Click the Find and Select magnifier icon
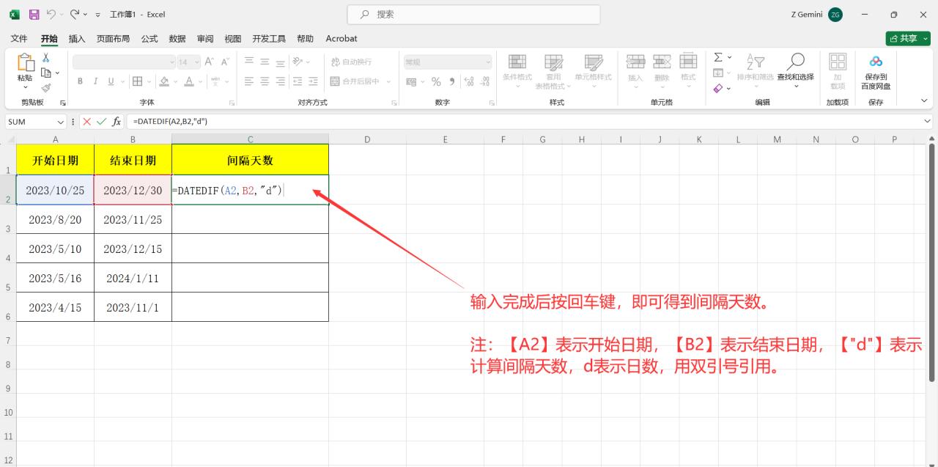The height and width of the screenshot is (467, 938). pyautogui.click(x=795, y=62)
